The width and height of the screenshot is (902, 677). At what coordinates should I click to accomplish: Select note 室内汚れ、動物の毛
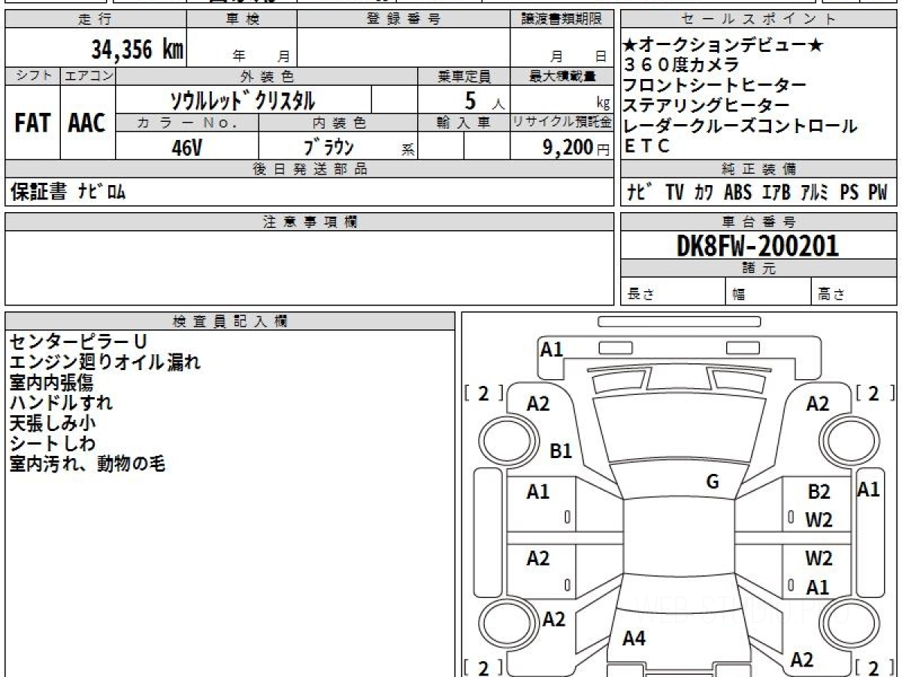(87, 463)
